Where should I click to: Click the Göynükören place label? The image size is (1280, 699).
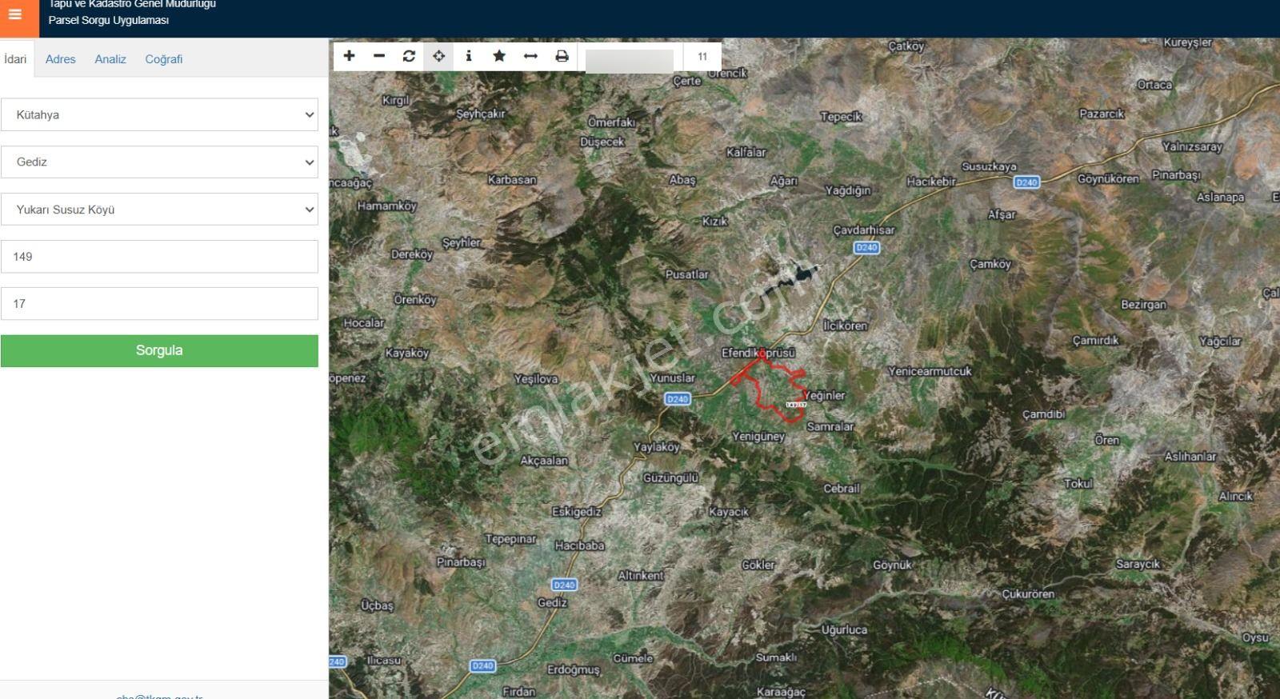(1108, 179)
